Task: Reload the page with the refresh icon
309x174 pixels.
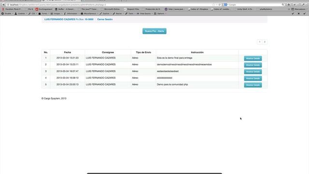Action: coord(220,5)
